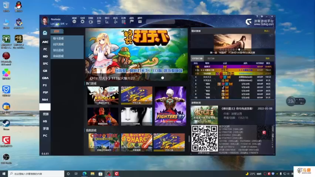Open the 任务 task calendar icon
The image size is (315, 177).
coord(124,22)
